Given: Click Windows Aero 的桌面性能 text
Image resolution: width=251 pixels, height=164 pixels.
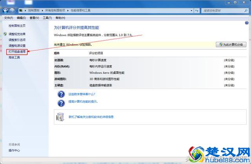Looking at the screenshot, I should (x=107, y=73).
